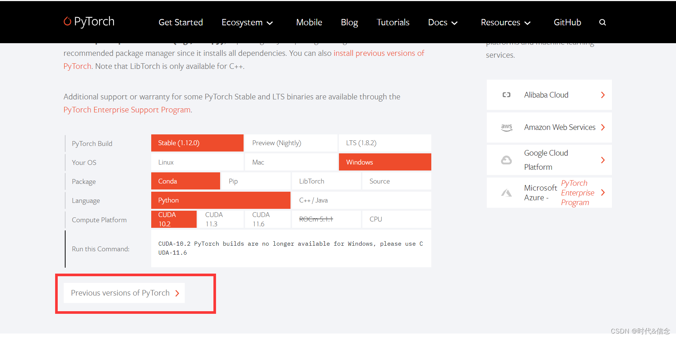Select LibTorch package option
676x338 pixels.
tap(326, 181)
